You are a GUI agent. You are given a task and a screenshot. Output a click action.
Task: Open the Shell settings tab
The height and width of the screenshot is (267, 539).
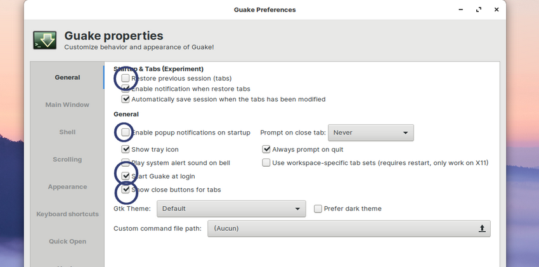67,132
